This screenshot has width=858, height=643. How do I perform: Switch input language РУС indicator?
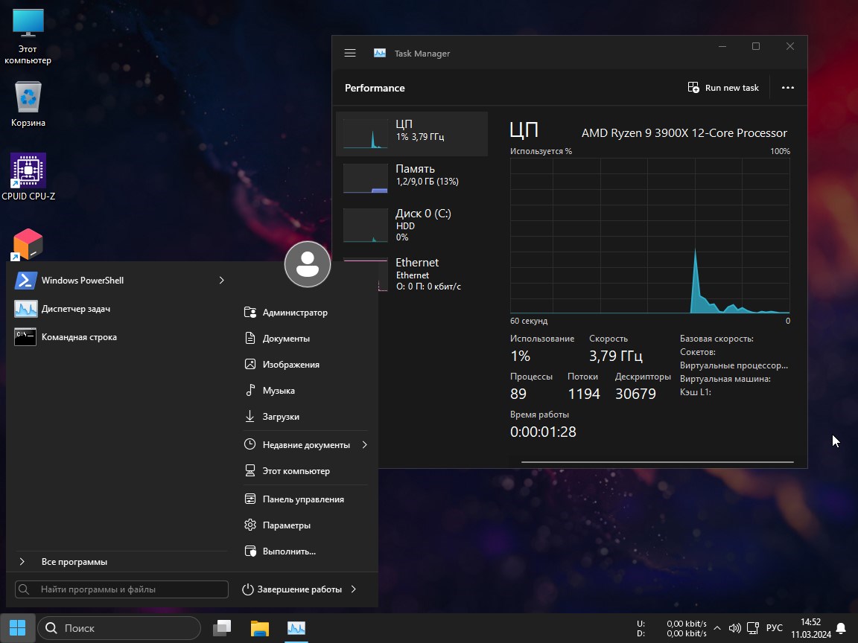click(x=775, y=628)
